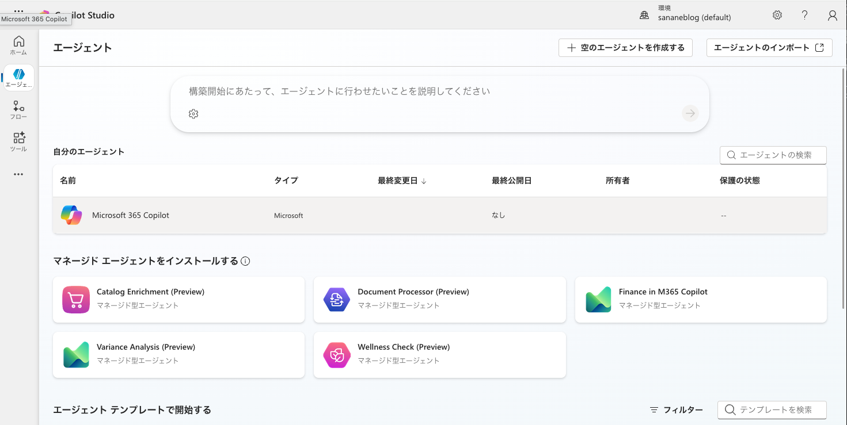
Task: Click the filter (フィルター) lines icon
Action: [x=654, y=410]
